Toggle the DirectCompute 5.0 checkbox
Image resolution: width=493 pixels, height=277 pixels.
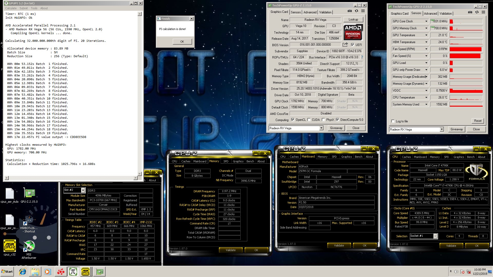(337, 120)
